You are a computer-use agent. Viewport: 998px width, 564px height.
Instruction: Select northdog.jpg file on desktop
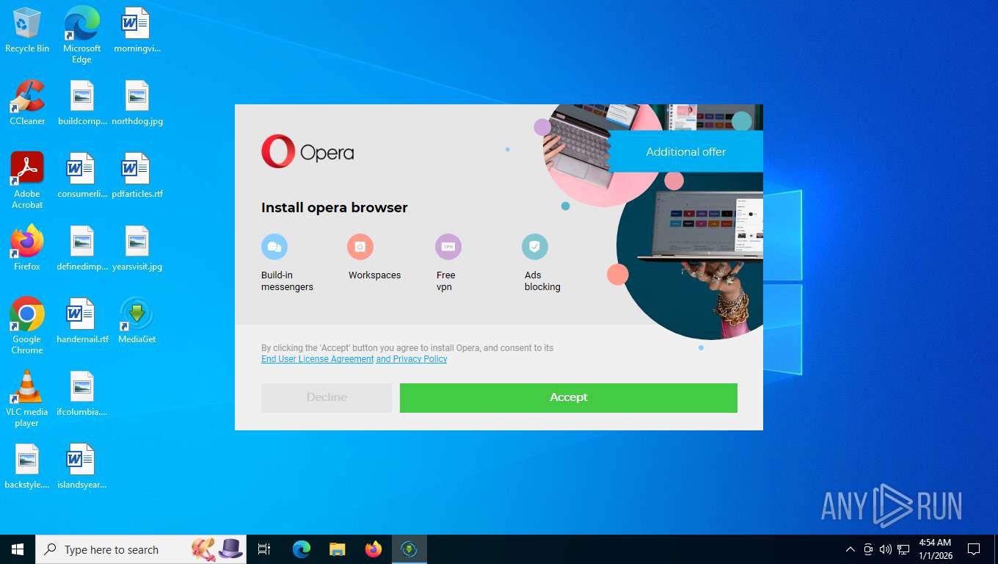point(137,103)
